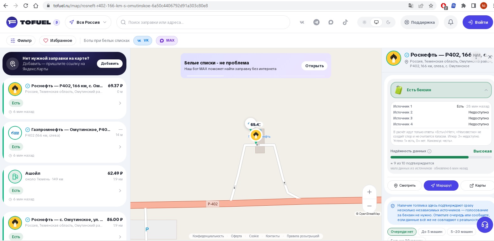Screen dimensions: 494x241
Task: Toggle the side panel browser icon
Action: tap(474, 6)
